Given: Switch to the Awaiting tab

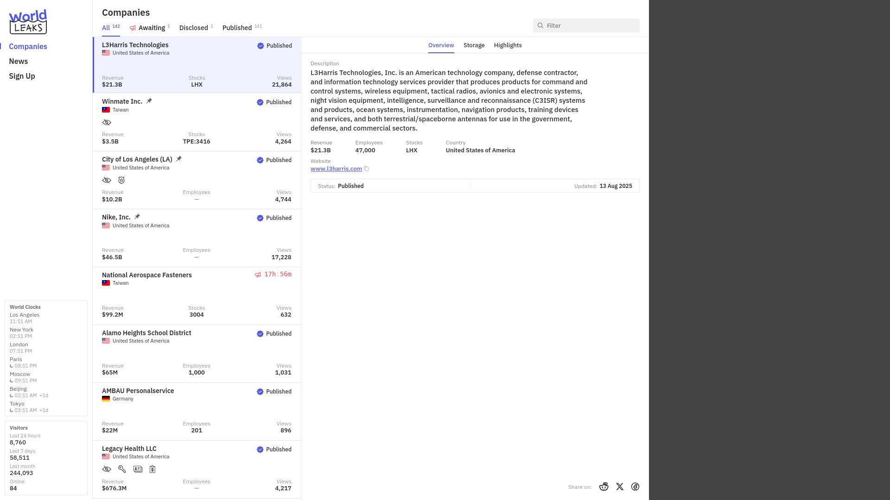Looking at the screenshot, I should tap(150, 28).
